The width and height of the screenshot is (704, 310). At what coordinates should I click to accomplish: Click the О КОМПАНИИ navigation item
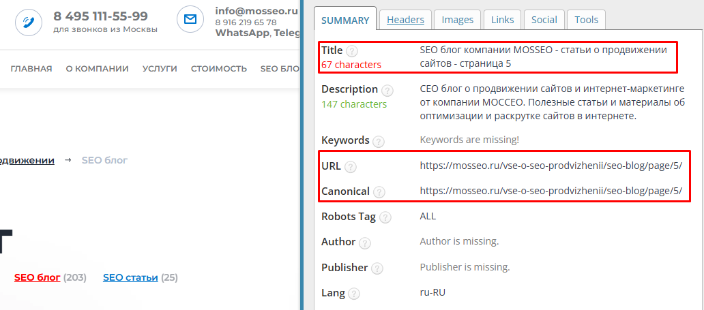point(97,69)
